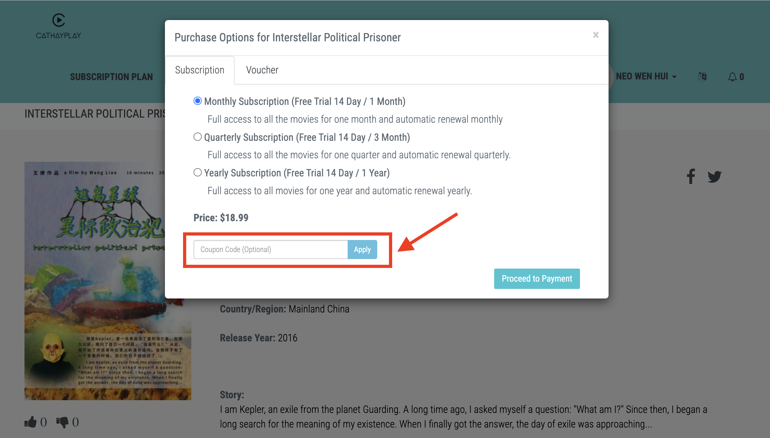Click Proceed to Payment

pyautogui.click(x=537, y=278)
